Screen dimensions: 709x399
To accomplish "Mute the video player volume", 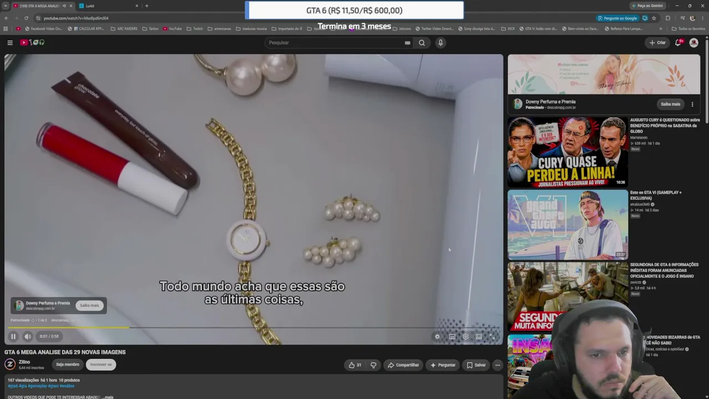I will click(28, 336).
